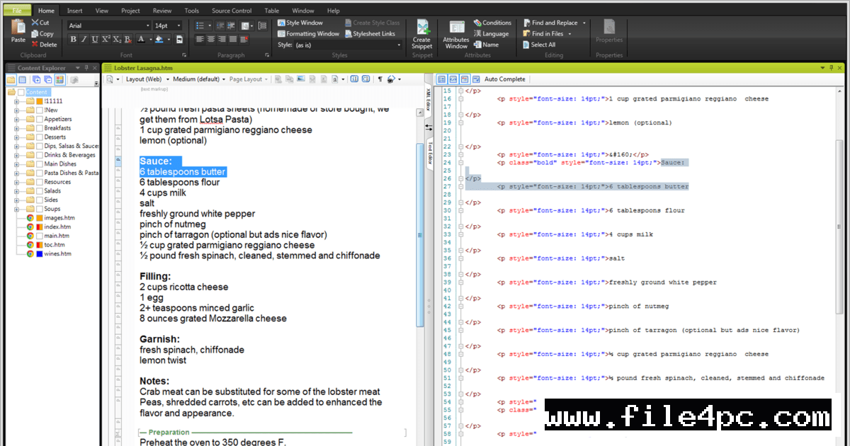Viewport: 850px width, 446px height.
Task: Open the Attributes Window
Action: click(x=456, y=34)
